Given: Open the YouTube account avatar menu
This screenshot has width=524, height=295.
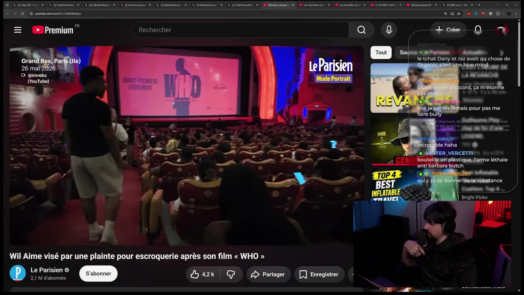Looking at the screenshot, I should pyautogui.click(x=501, y=30).
